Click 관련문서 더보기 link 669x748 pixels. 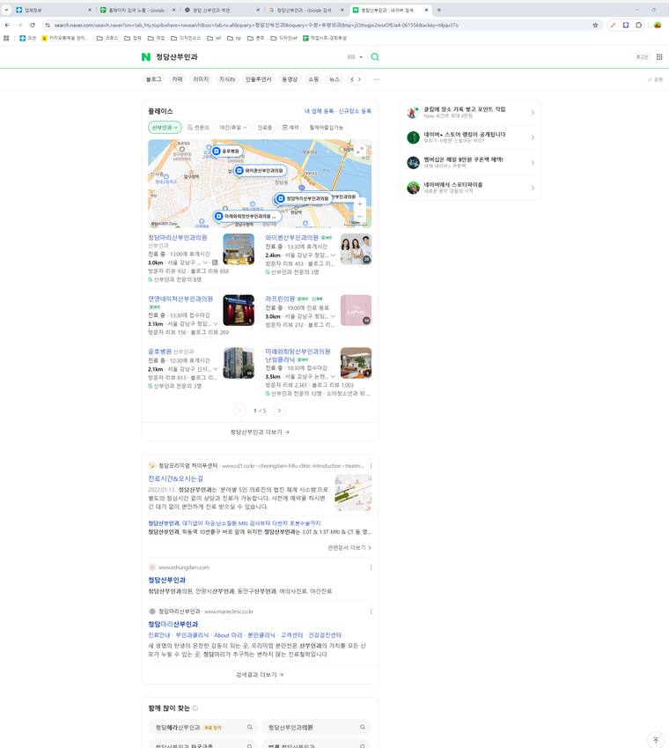[349, 548]
